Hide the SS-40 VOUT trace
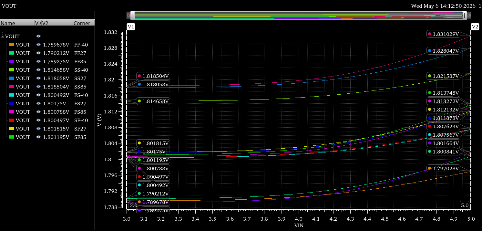 [x=38, y=70]
